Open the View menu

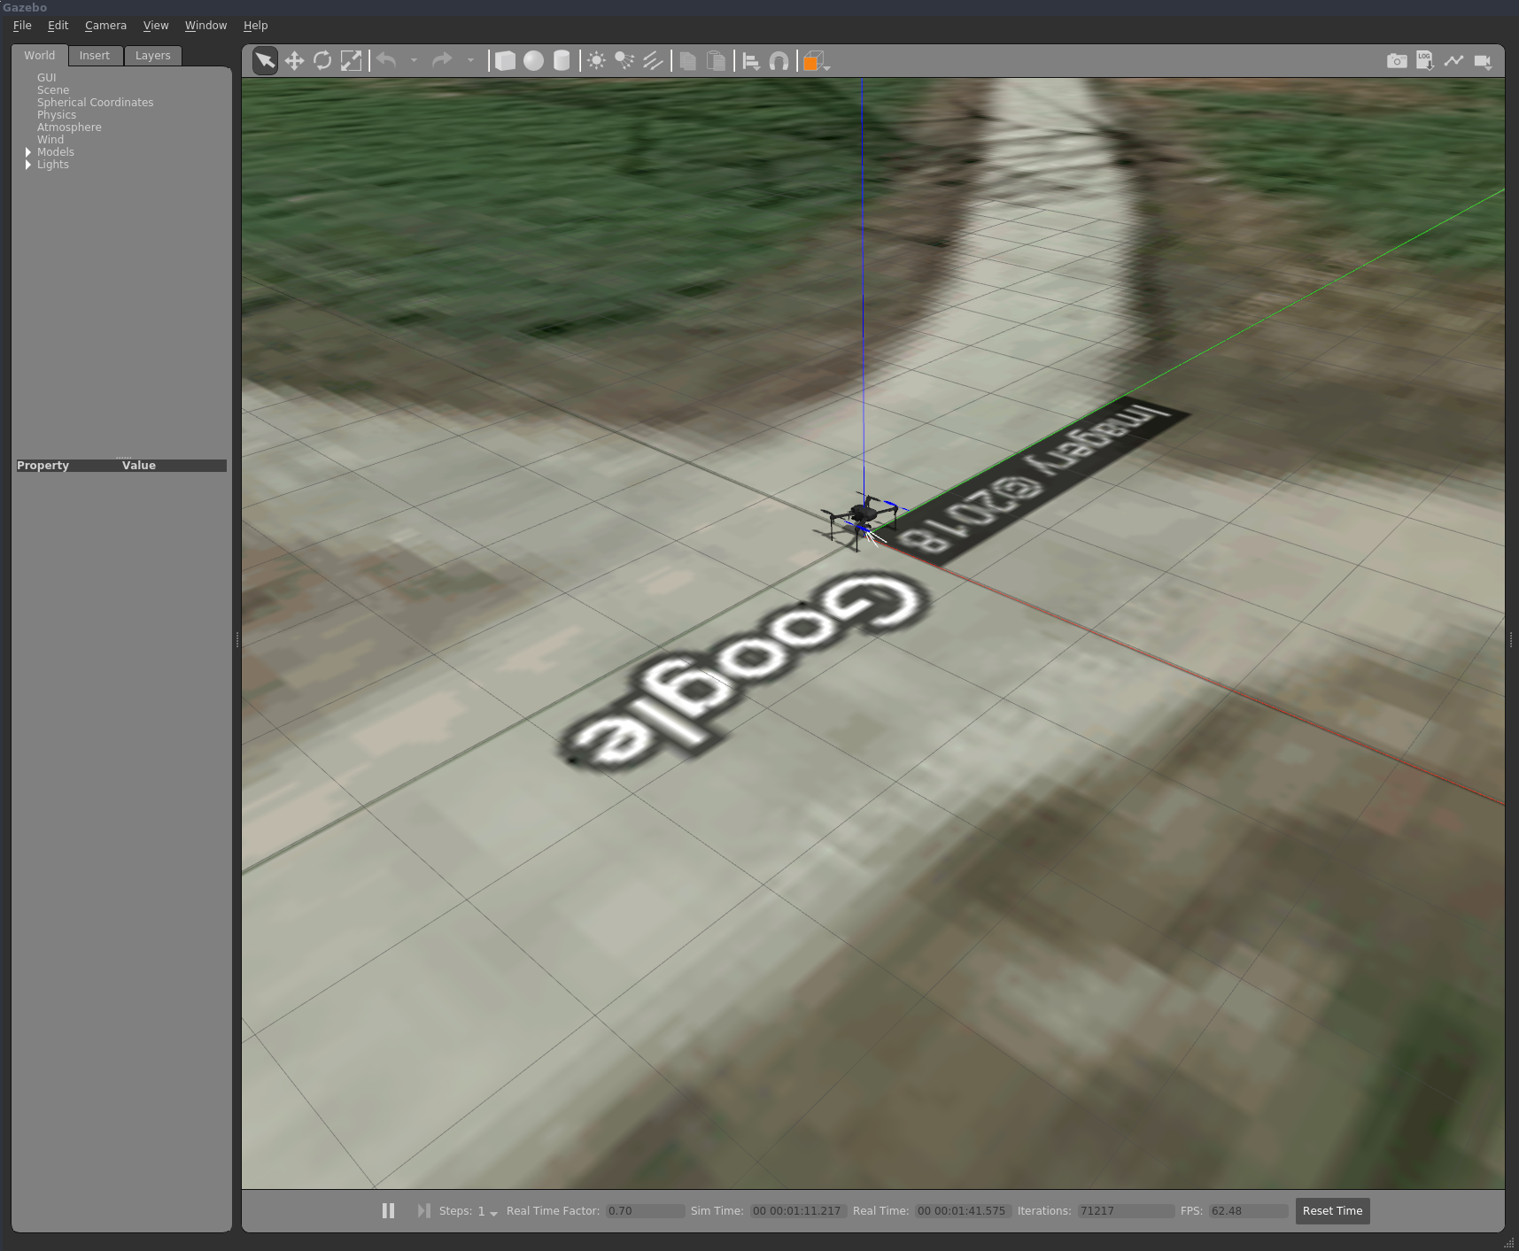156,26
